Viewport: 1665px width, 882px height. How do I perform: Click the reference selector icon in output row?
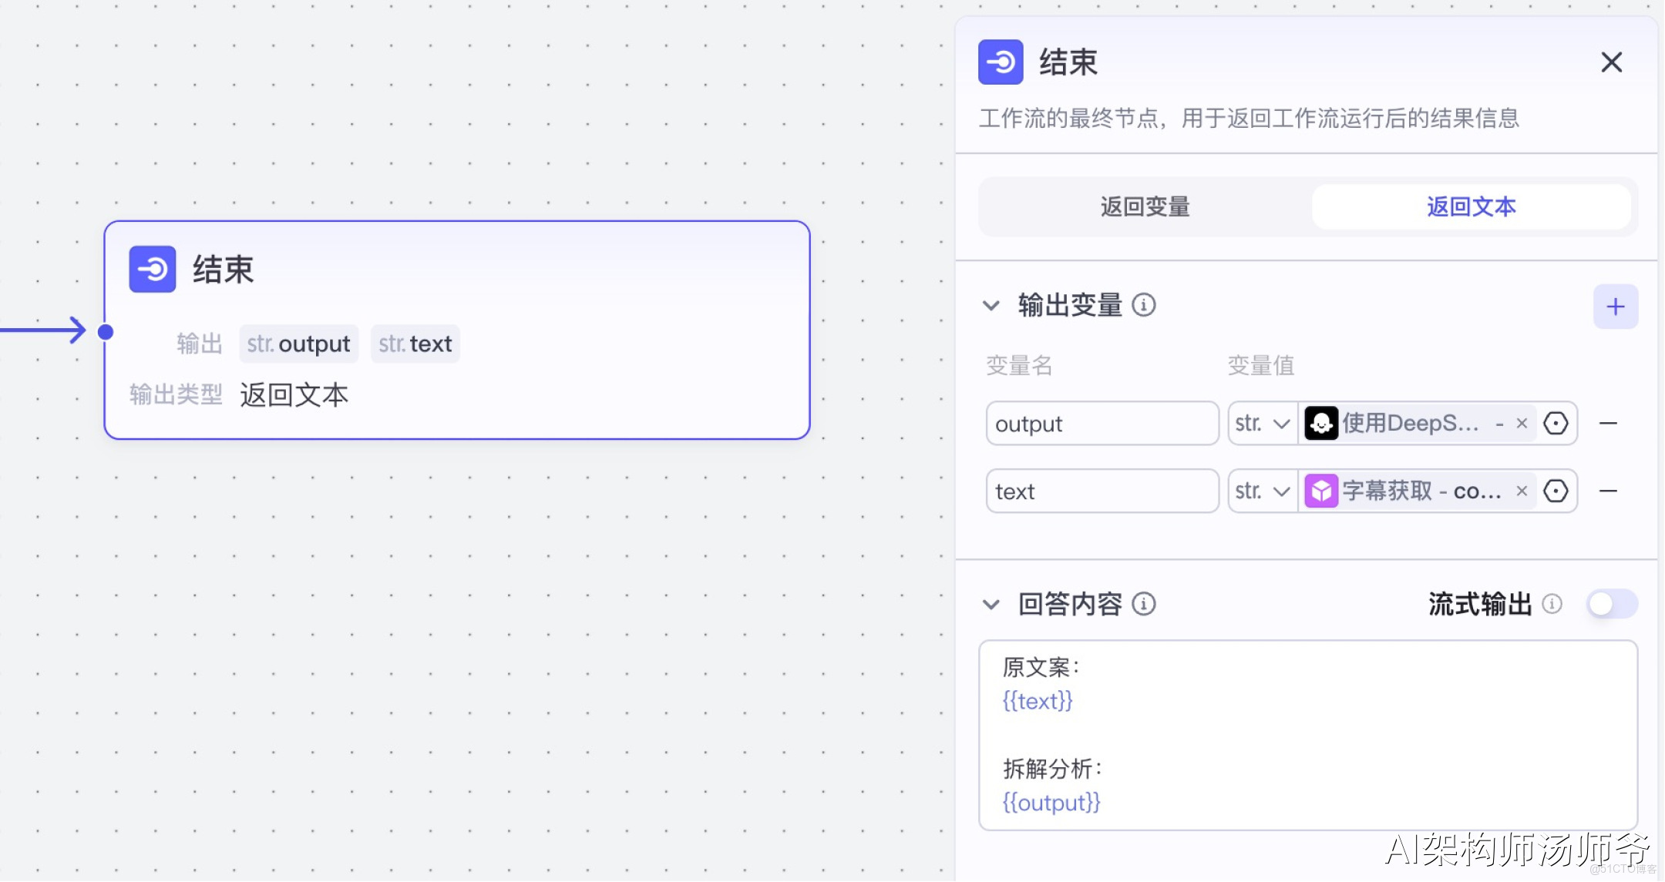1556,424
